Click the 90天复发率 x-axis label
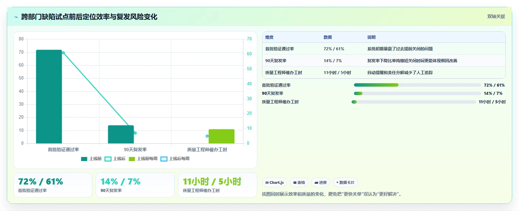519x211 pixels. (x=135, y=150)
